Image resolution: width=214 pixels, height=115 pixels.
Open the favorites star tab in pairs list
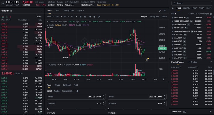(172, 8)
